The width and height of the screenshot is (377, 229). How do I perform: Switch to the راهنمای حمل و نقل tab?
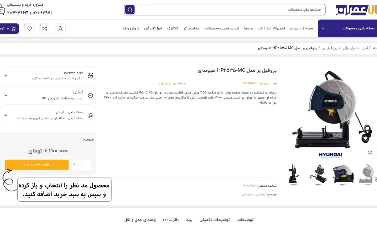click(140, 220)
